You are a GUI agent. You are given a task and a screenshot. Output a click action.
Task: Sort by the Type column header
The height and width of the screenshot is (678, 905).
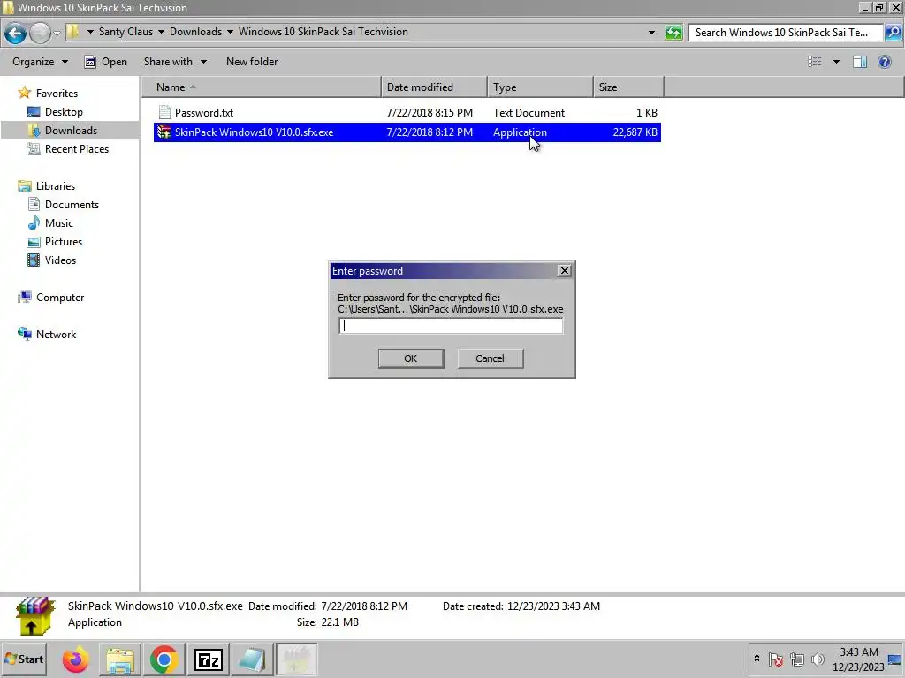540,87
